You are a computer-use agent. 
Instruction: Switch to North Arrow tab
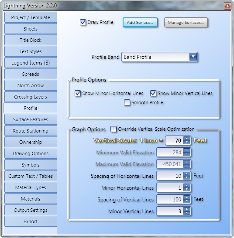pyautogui.click(x=31, y=85)
